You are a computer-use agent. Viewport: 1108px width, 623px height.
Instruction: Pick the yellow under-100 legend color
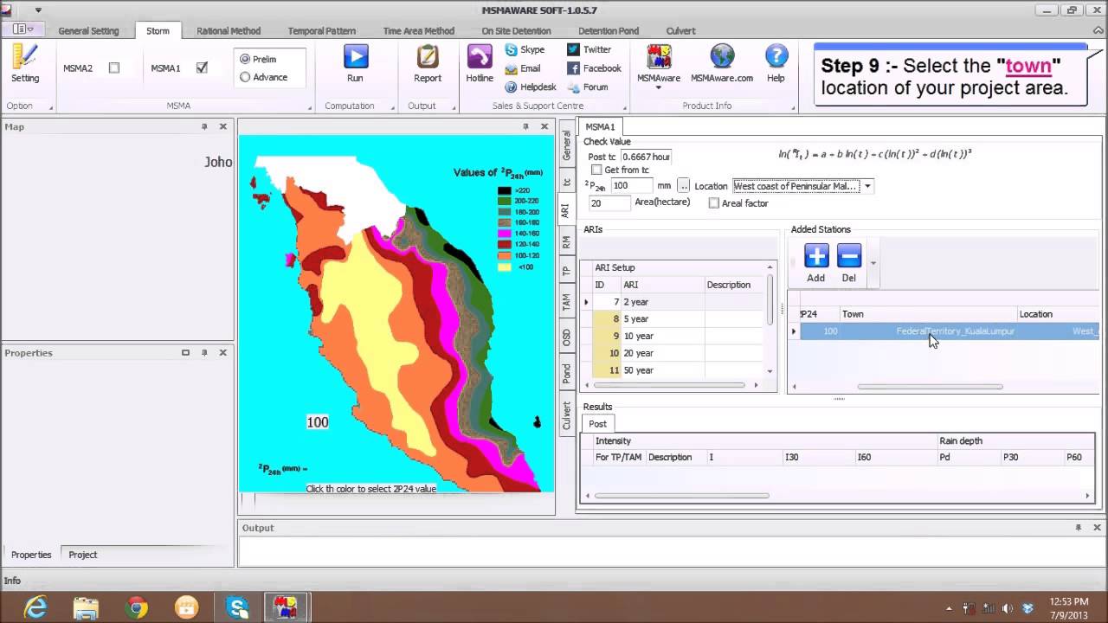pos(504,267)
